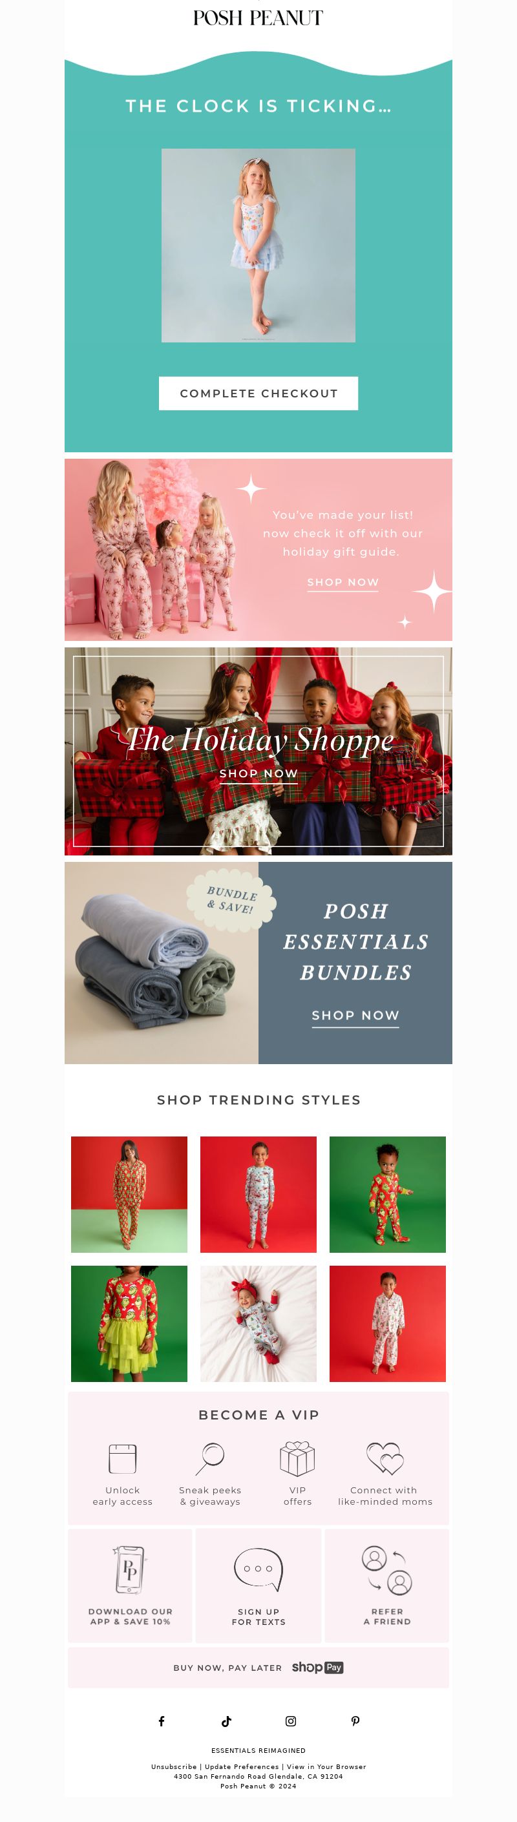Click the phone icon to download the app
This screenshot has height=1822, width=517.
pyautogui.click(x=129, y=1569)
